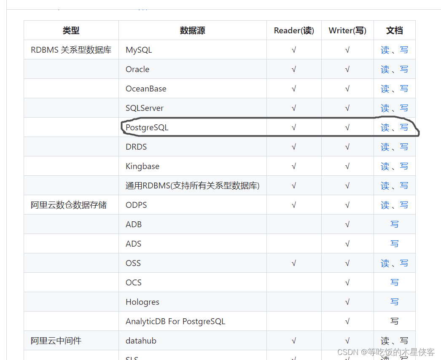Open the 写 doc link for MySQL
This screenshot has height=360, width=441.
point(404,50)
